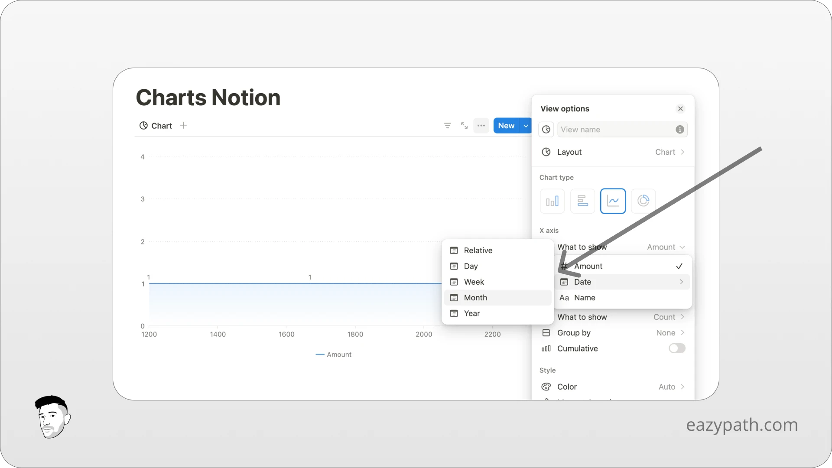Select the donut/pie chart icon

(643, 201)
